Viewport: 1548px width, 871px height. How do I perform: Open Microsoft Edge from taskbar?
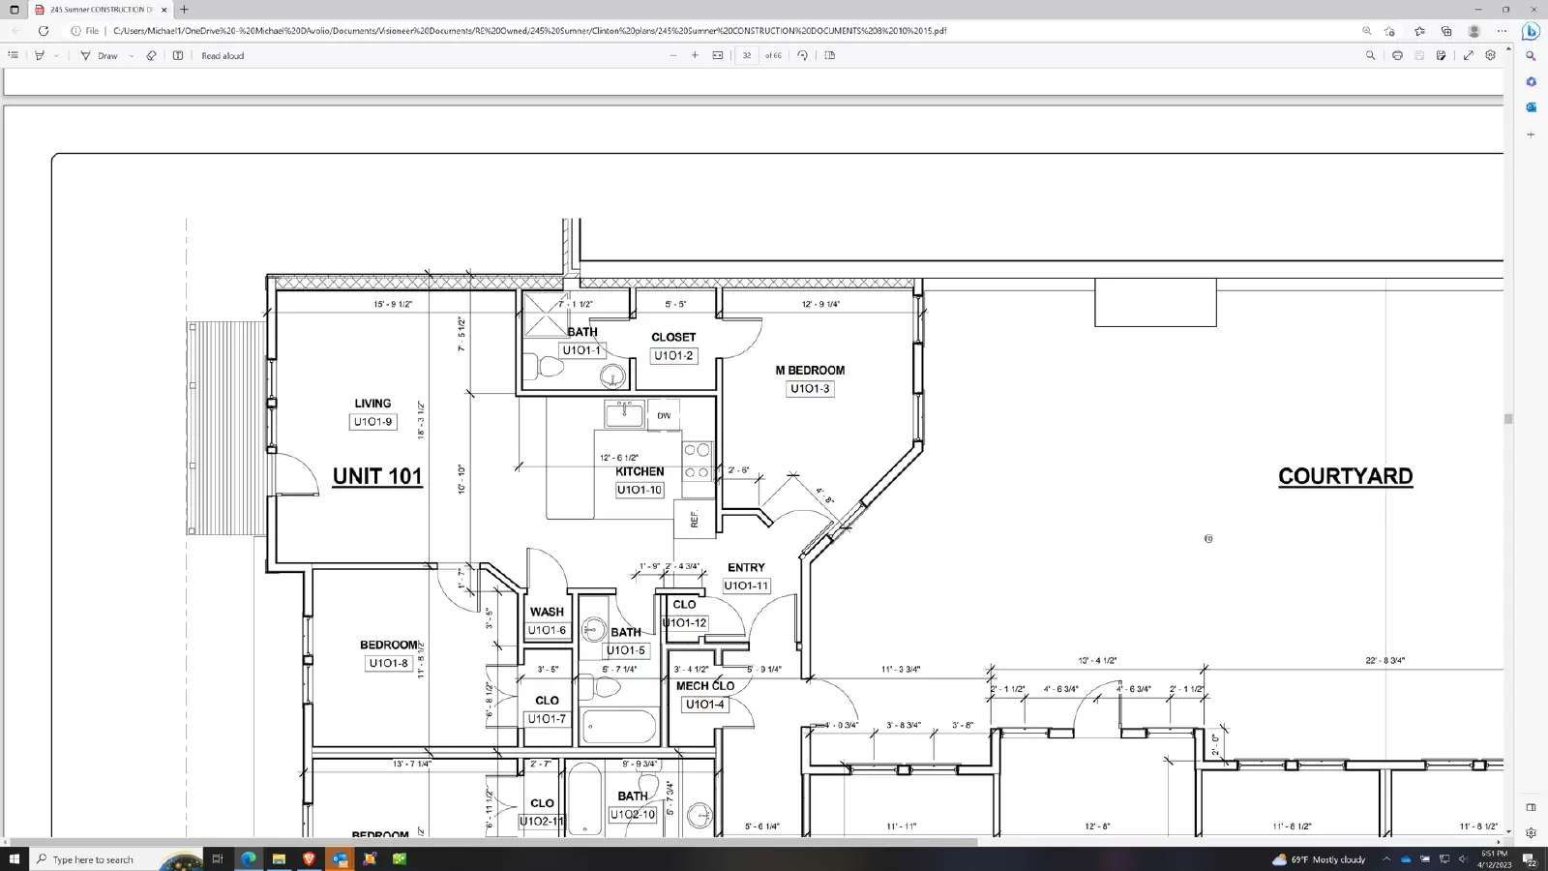(x=249, y=858)
